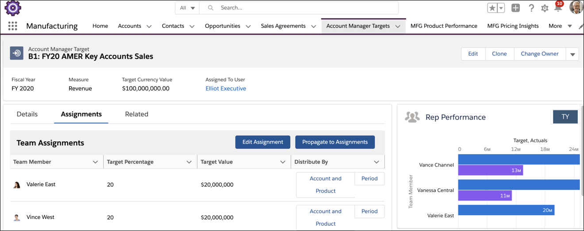The image size is (584, 231).
Task: Click the Edit Assignment button
Action: pos(263,142)
